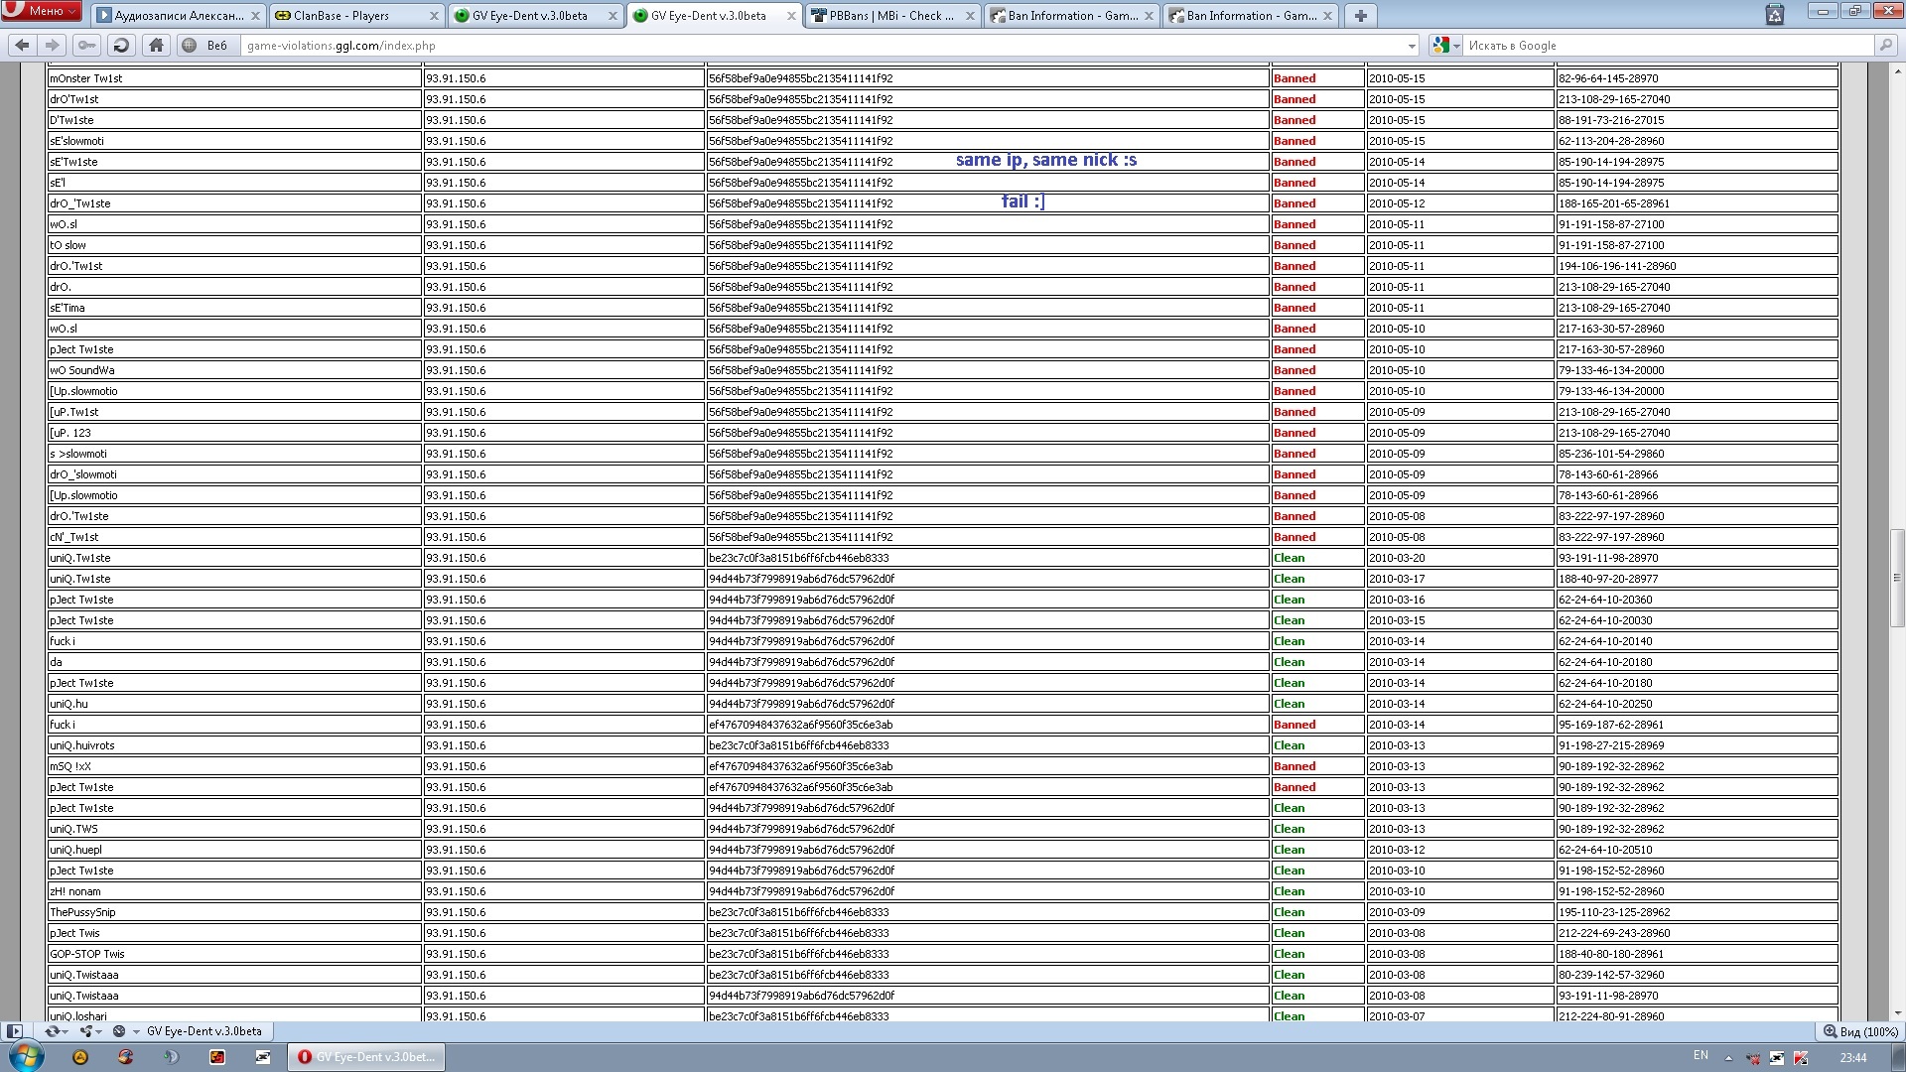
Task: Add a new tab with plus button
Action: coord(1360,15)
